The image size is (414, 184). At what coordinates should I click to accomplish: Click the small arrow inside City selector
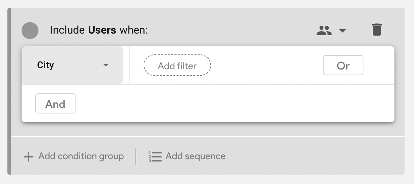(x=106, y=65)
